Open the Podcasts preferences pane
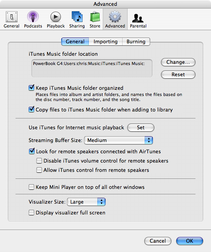The width and height of the screenshot is (211, 252). click(x=33, y=19)
